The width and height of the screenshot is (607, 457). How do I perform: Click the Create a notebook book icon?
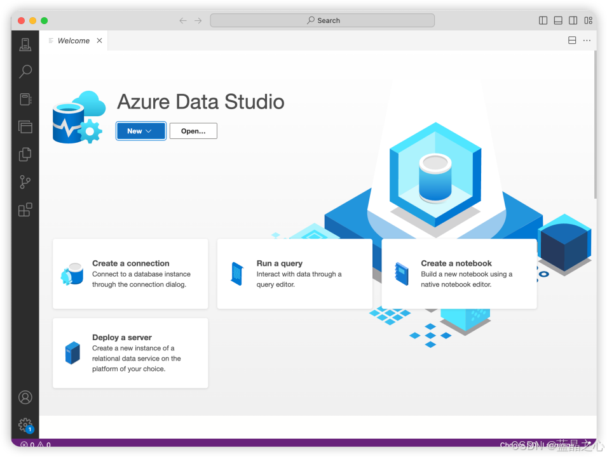pyautogui.click(x=402, y=274)
